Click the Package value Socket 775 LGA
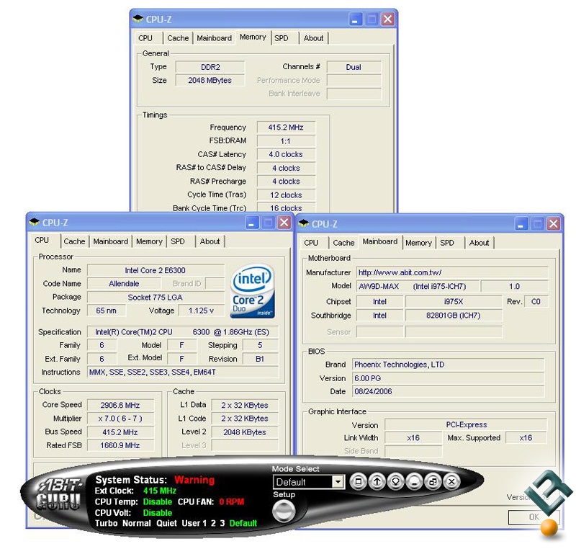Screen dimensions: 576x549 pyautogui.click(x=156, y=298)
